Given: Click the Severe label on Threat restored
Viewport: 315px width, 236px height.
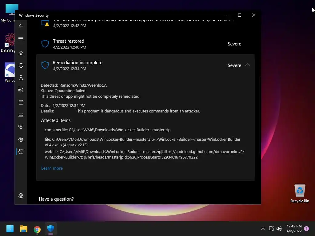Looking at the screenshot, I should point(234,44).
